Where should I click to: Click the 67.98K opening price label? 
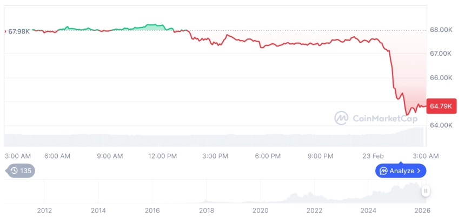point(19,31)
